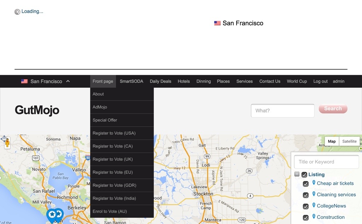
Task: Open the Front page dropdown menu
Action: (x=103, y=81)
